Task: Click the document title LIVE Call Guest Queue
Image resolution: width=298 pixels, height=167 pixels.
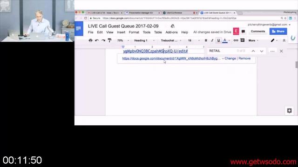Action: click(123, 26)
